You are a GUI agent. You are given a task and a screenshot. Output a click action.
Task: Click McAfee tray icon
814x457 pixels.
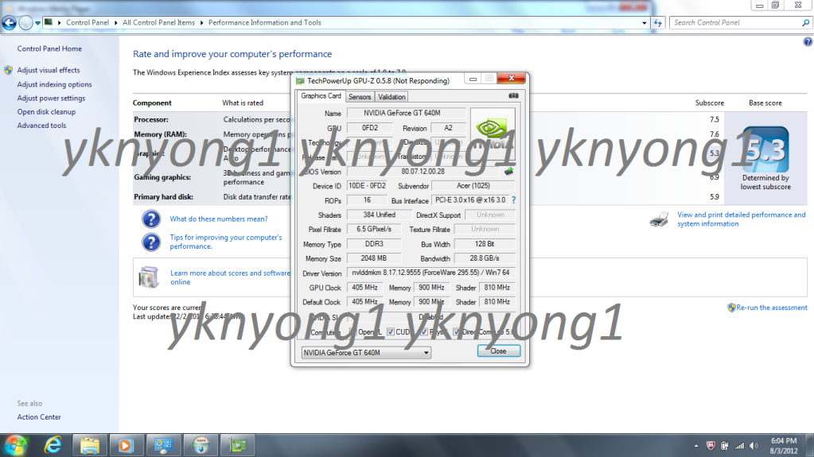(x=711, y=446)
